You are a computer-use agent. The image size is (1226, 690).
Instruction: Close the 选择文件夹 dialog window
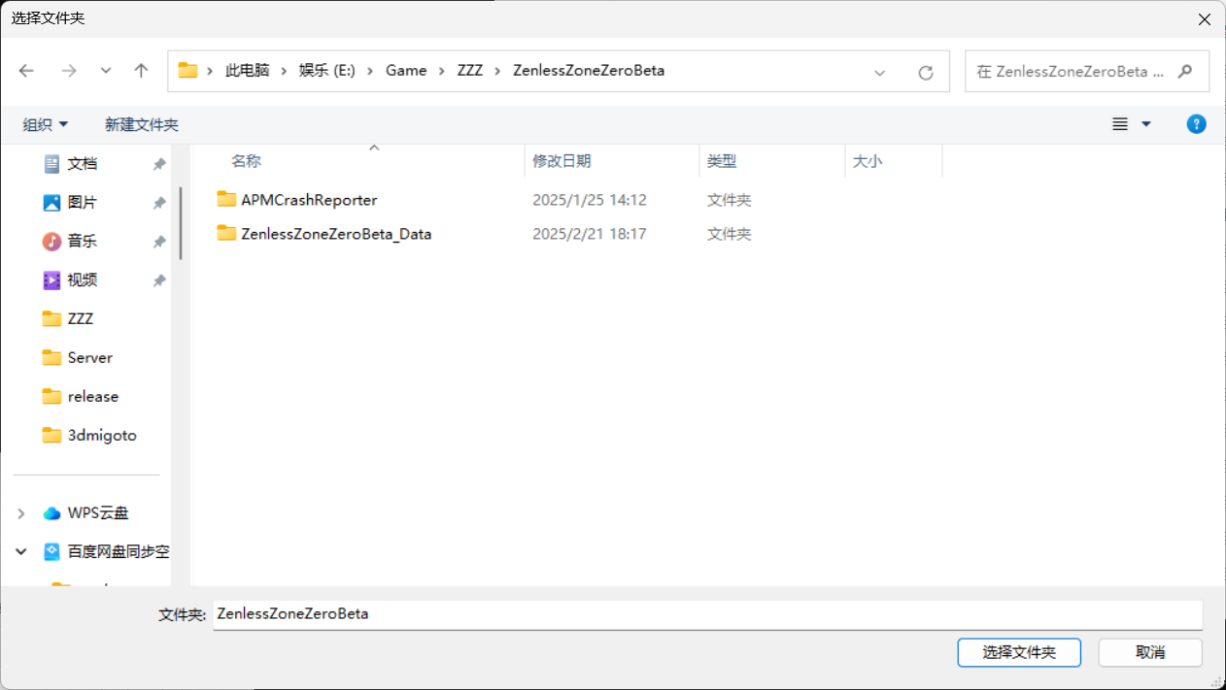(x=1205, y=18)
